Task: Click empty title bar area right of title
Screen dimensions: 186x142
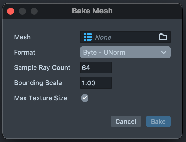Action: point(147,11)
